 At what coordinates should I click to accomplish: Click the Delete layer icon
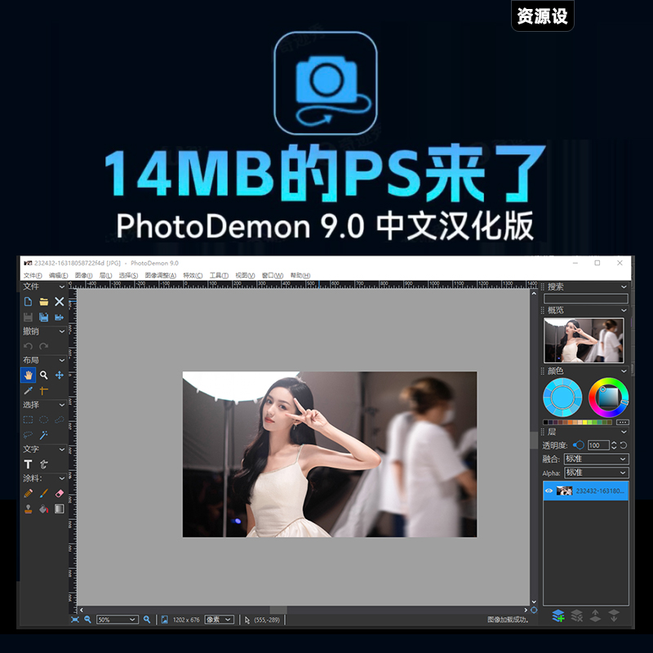577,615
